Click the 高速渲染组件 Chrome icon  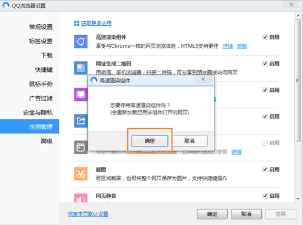pos(81,42)
